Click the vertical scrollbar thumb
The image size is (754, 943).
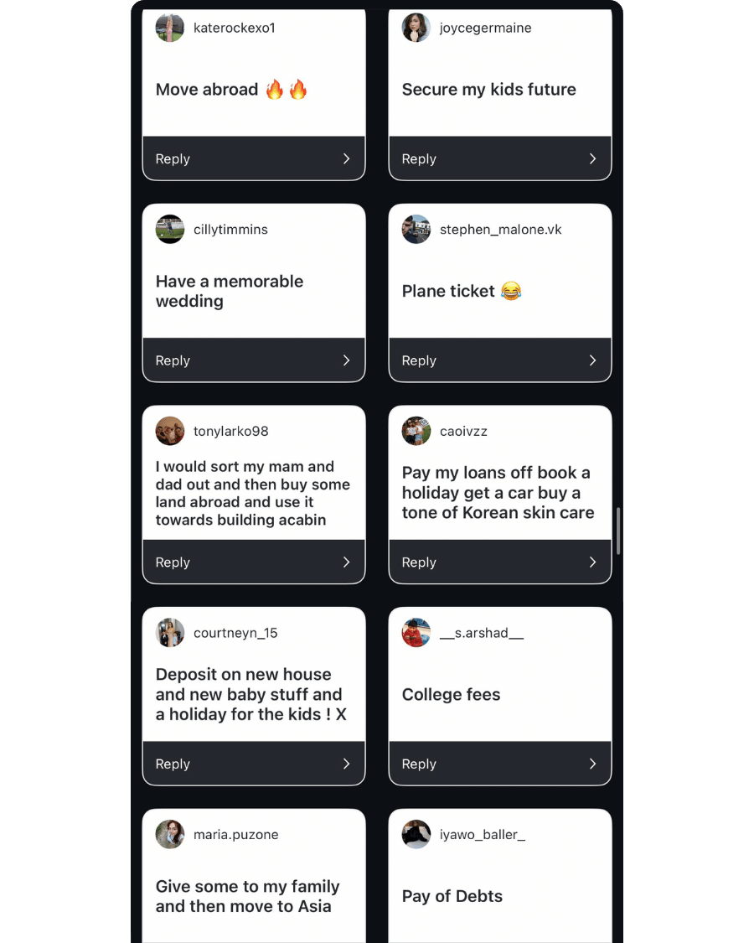tap(618, 531)
